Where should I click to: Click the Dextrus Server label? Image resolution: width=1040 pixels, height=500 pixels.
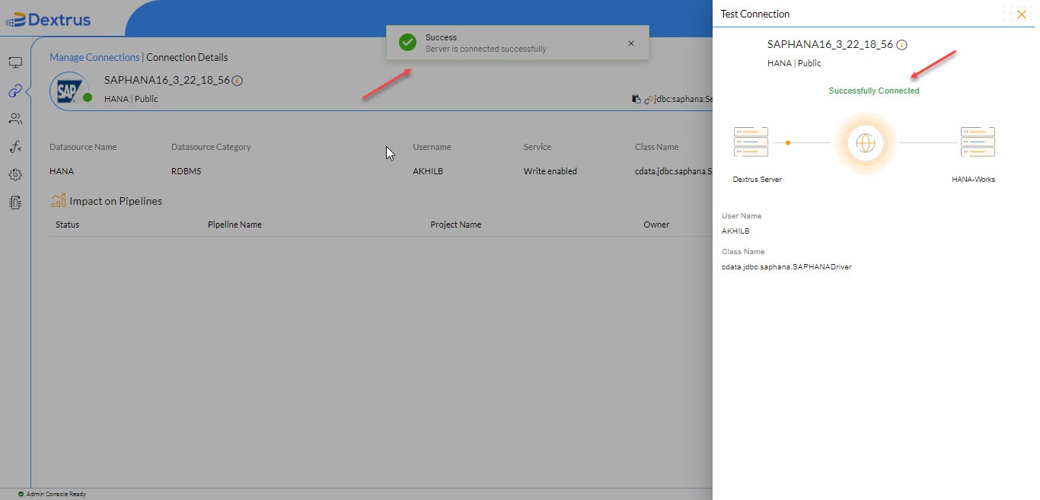[757, 180]
